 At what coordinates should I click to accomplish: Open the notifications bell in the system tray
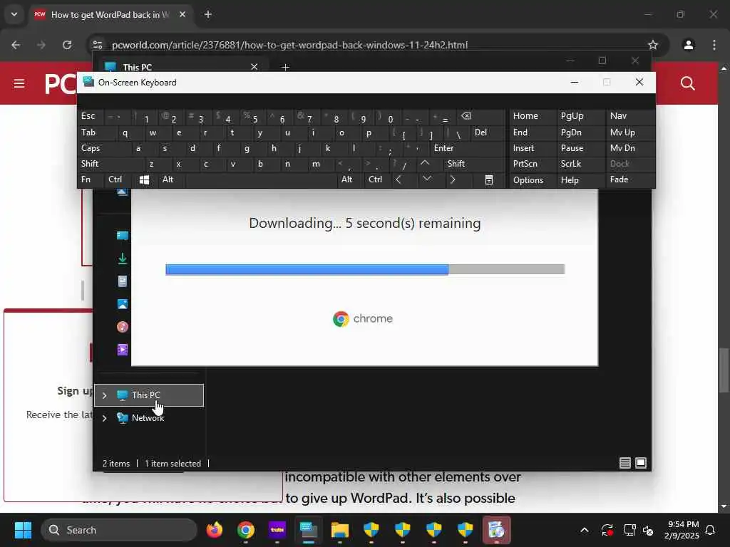pos(710,530)
